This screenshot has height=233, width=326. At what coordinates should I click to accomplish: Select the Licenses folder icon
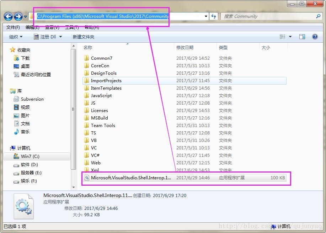coord(86,111)
